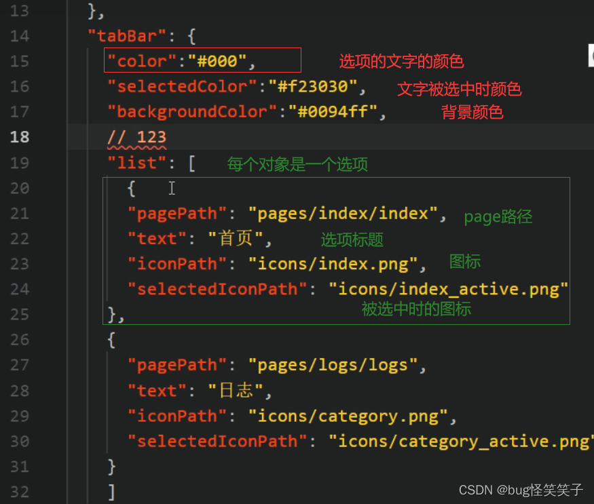Viewport: 594px width, 504px height.
Task: Click the "}," on line 25
Action: [x=116, y=315]
